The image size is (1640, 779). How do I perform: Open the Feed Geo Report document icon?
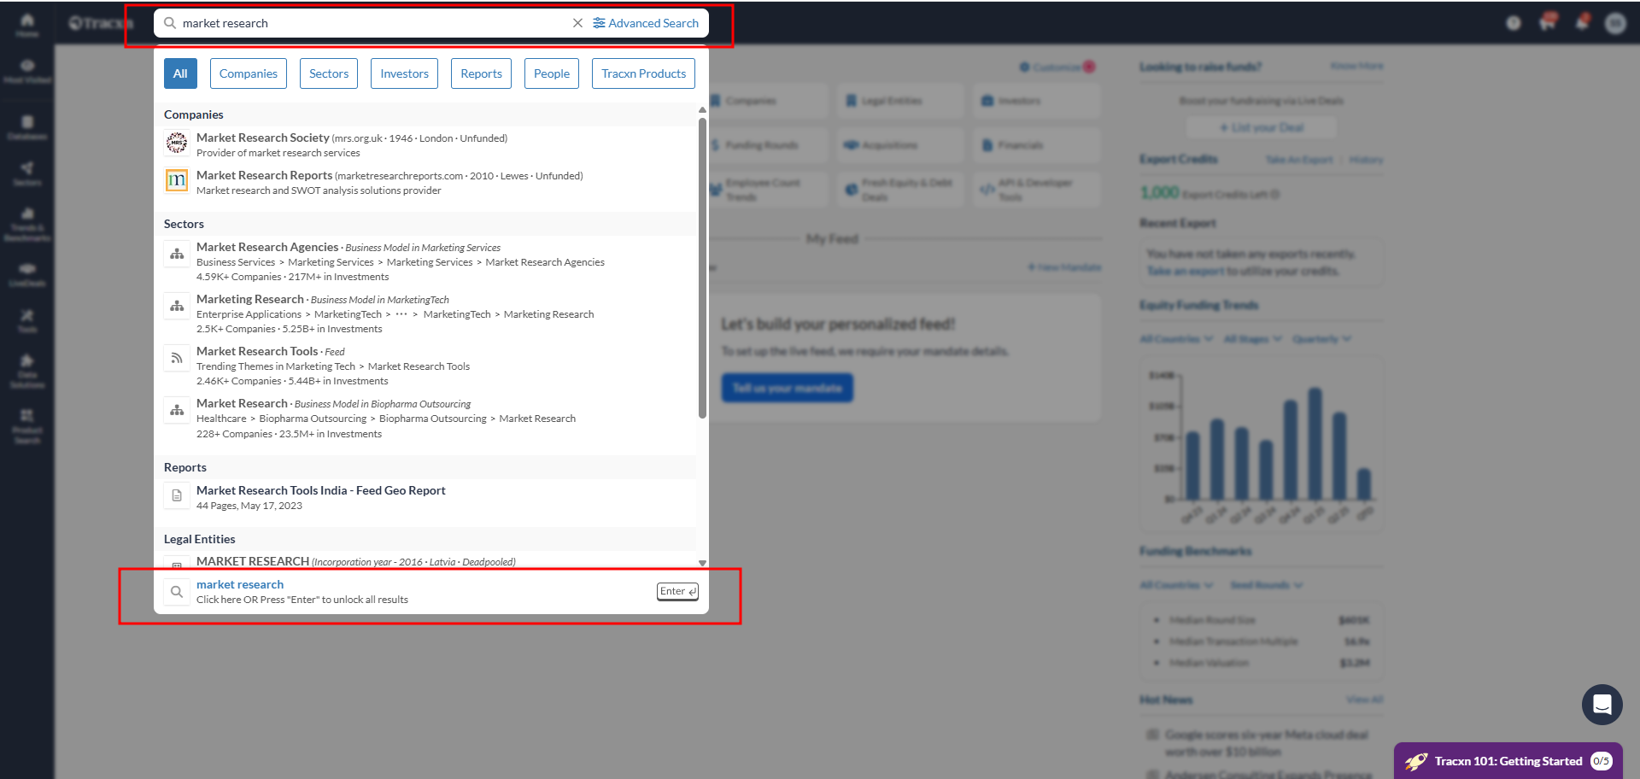177,496
